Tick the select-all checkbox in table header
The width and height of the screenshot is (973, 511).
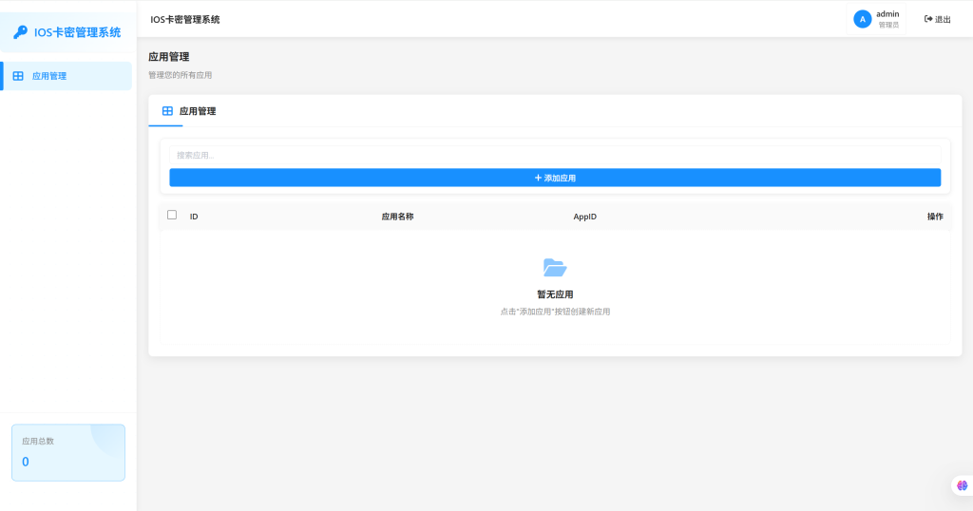(x=172, y=215)
